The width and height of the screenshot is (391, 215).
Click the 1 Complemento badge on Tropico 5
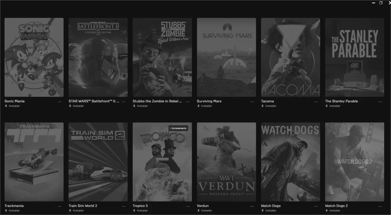pyautogui.click(x=178, y=128)
